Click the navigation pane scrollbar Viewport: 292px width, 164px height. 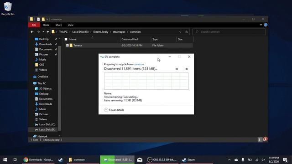59,88
